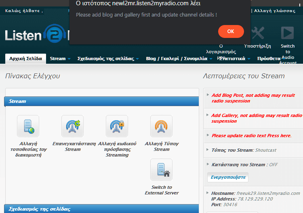Image resolution: width=303 pixels, height=213 pixels.
Task: Click Καλώς ήλθατε welcome text
Action: tap(24, 11)
